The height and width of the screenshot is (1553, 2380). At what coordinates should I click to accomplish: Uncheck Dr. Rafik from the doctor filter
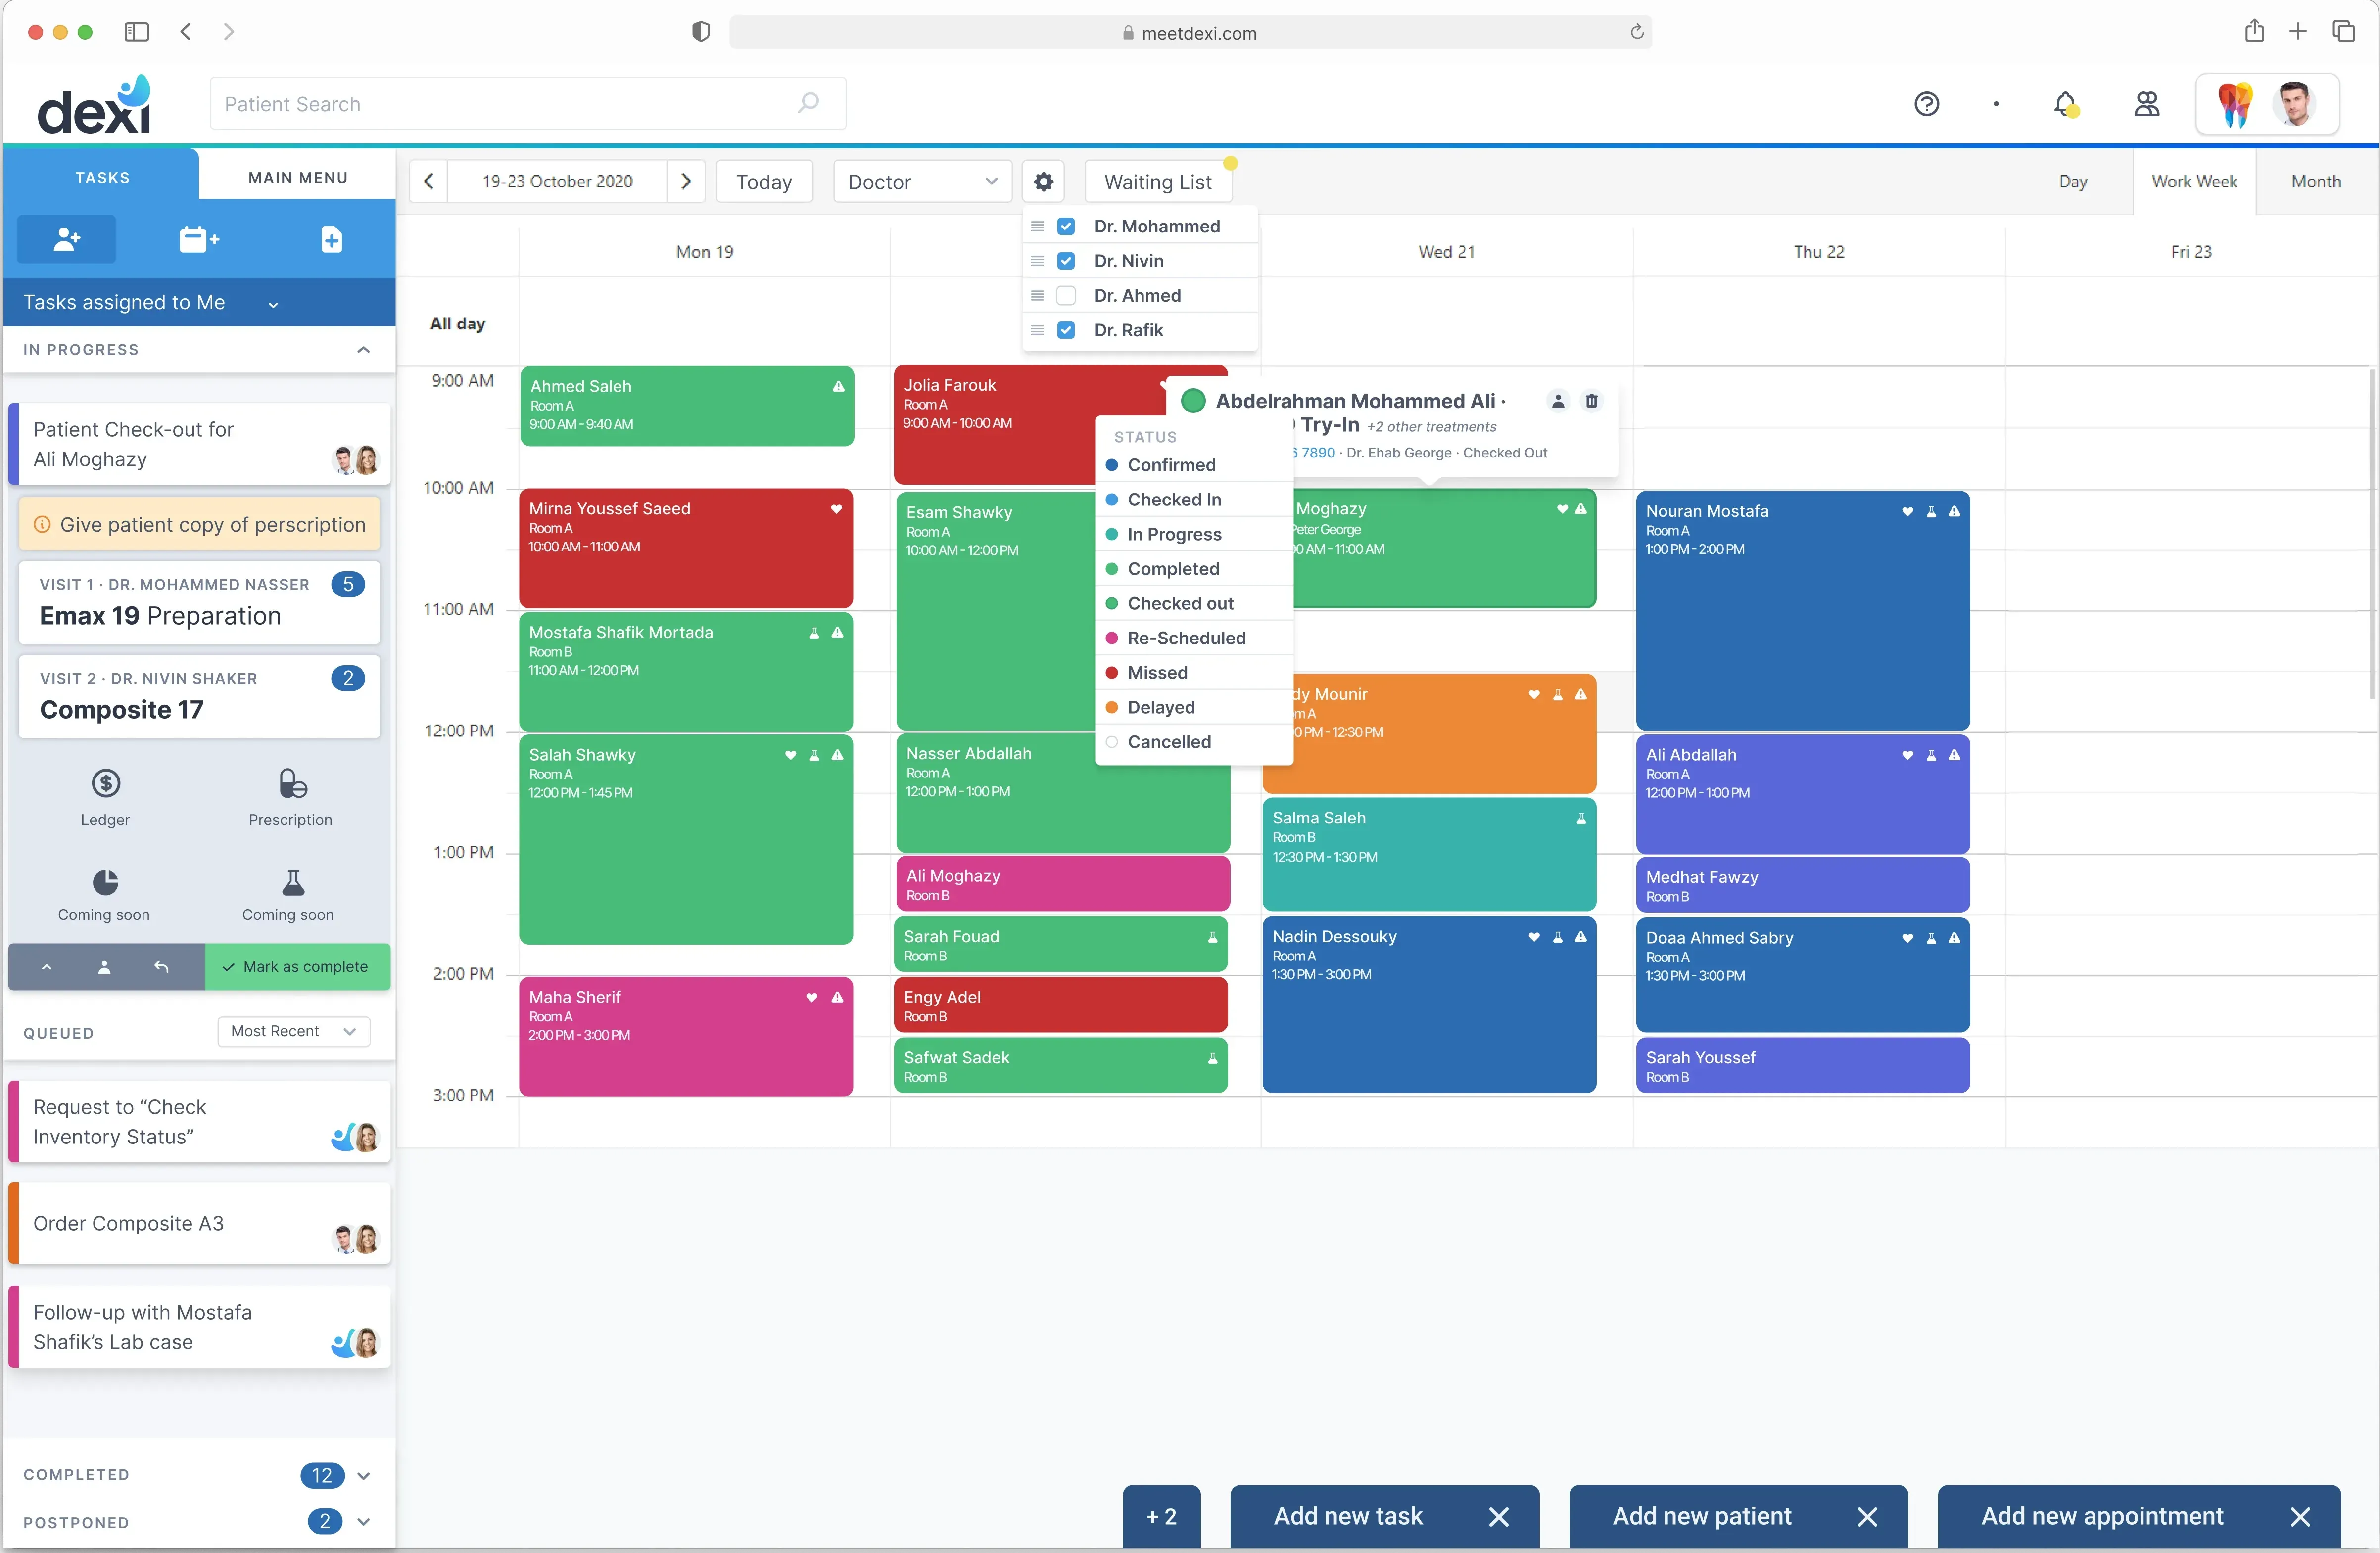click(1066, 330)
